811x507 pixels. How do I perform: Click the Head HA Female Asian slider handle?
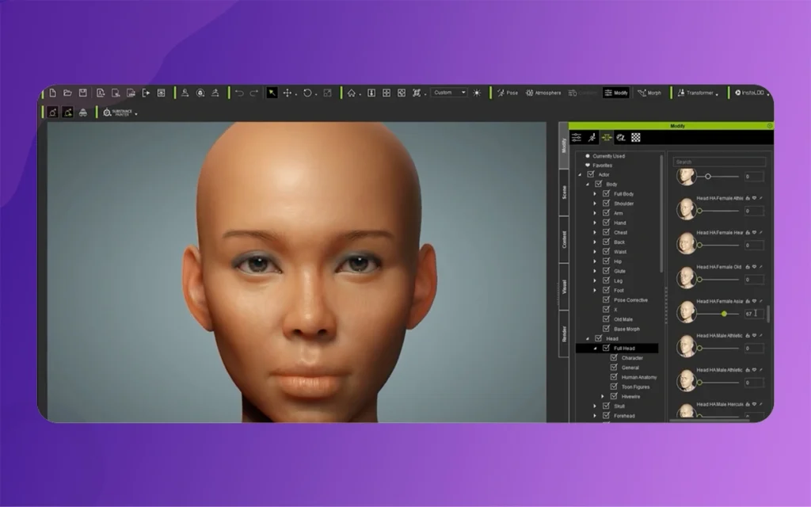tap(724, 314)
